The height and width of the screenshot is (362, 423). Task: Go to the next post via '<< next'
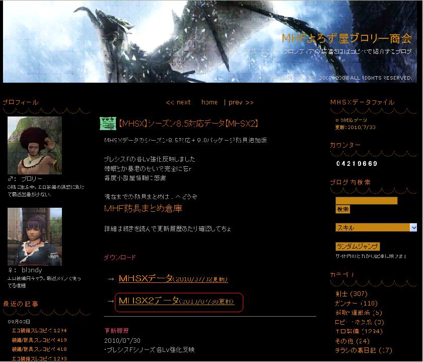pos(178,102)
